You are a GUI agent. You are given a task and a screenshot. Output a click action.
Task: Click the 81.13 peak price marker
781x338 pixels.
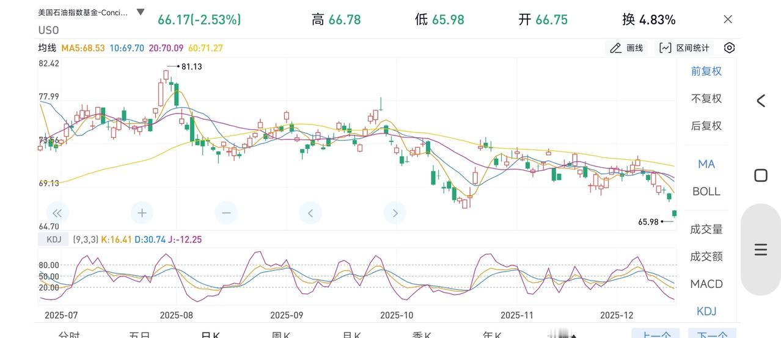click(x=191, y=67)
